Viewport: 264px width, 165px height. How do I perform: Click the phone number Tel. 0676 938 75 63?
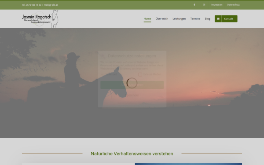click(x=32, y=5)
